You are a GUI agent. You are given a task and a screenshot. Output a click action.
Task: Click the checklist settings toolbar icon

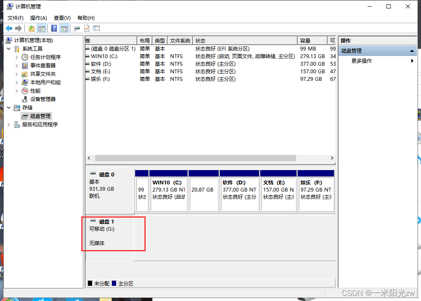pyautogui.click(x=96, y=28)
